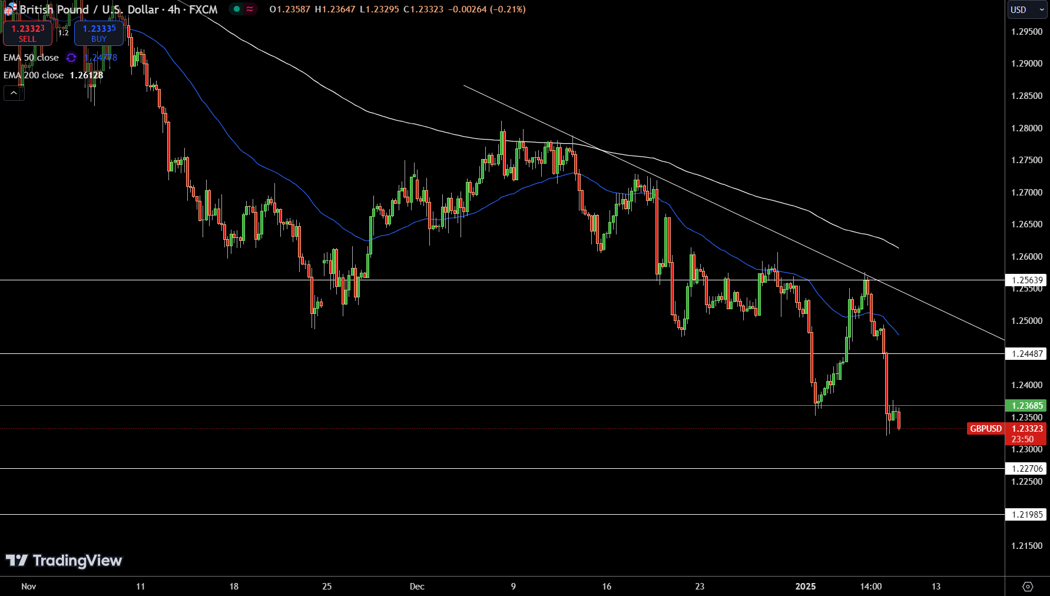The image size is (1050, 596).
Task: Click the green 1.23685 price line label
Action: click(x=1027, y=406)
